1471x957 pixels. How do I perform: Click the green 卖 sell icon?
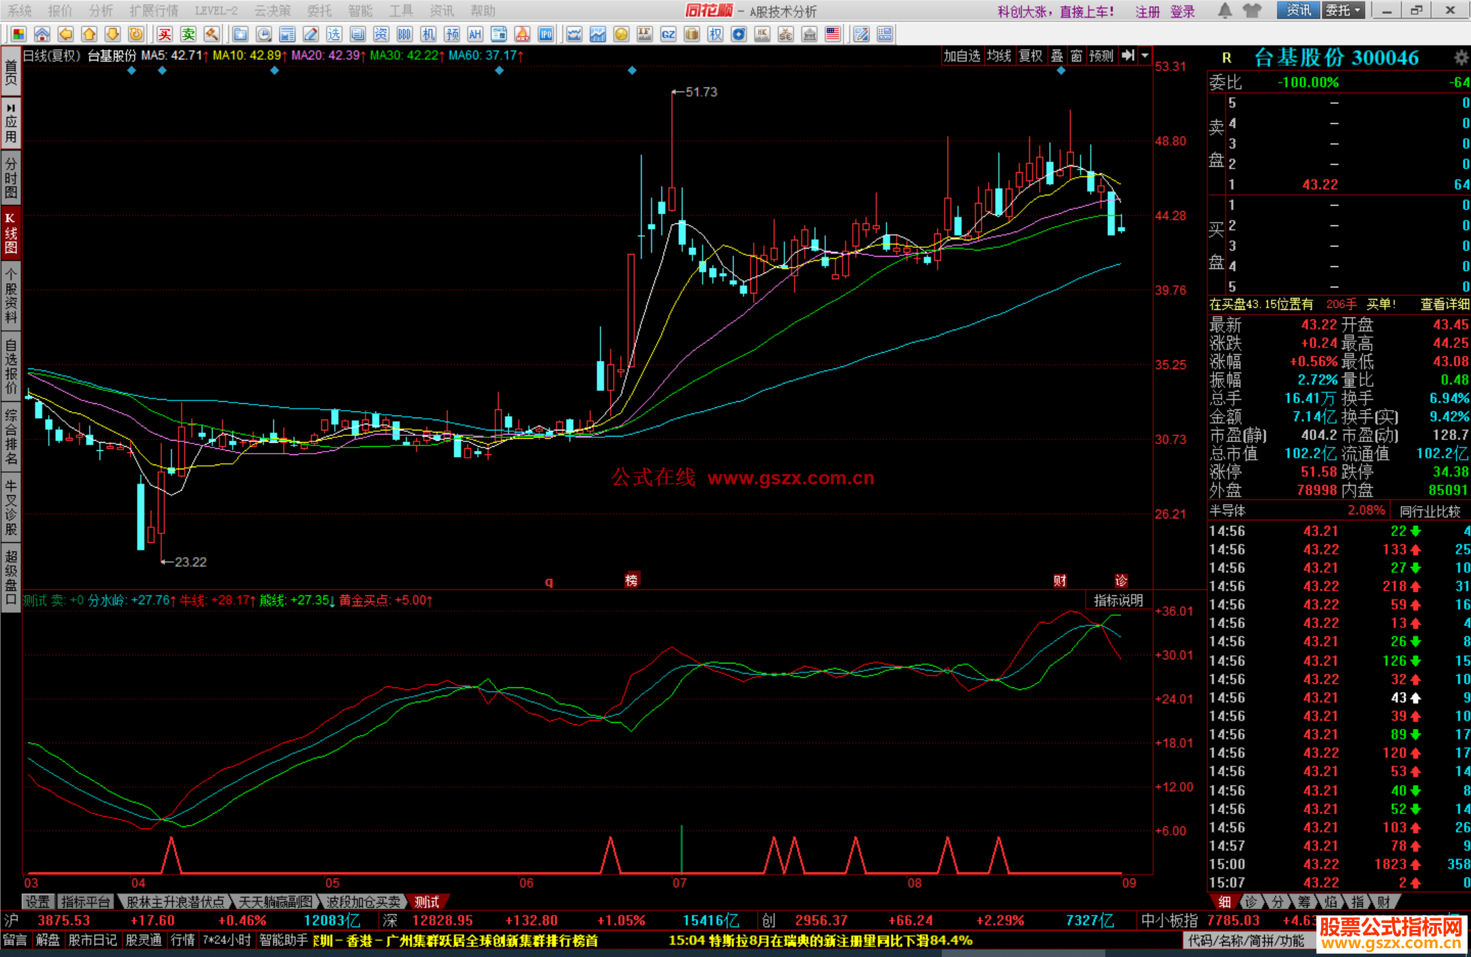[189, 35]
